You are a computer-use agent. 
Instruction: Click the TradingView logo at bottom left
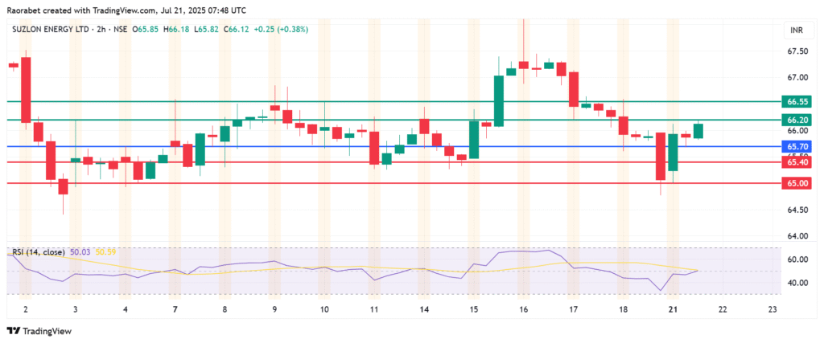tap(39, 331)
